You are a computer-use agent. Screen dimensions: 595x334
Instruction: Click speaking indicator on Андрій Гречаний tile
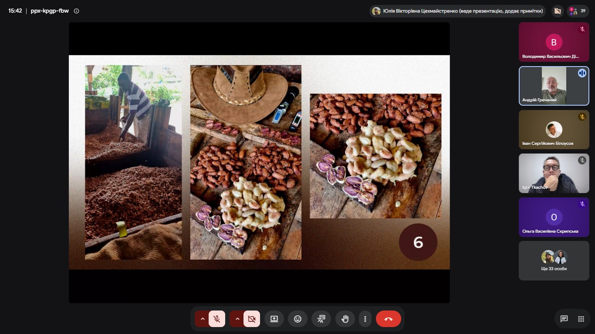582,73
